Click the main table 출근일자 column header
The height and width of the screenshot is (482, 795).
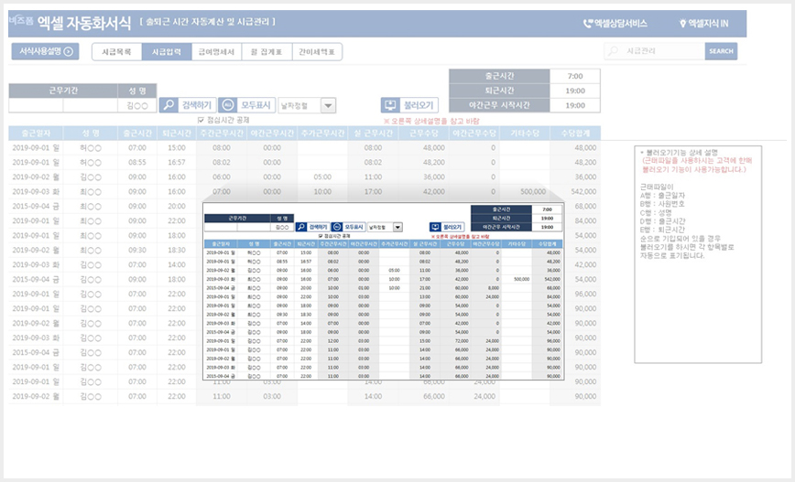coord(36,134)
